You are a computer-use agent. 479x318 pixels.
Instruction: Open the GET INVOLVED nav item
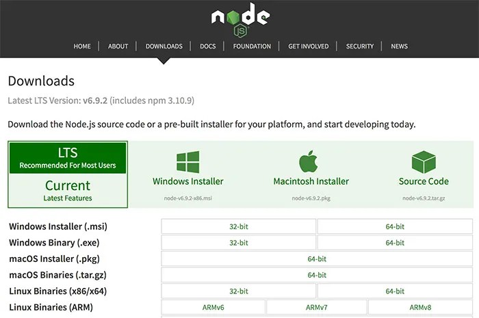coord(309,47)
